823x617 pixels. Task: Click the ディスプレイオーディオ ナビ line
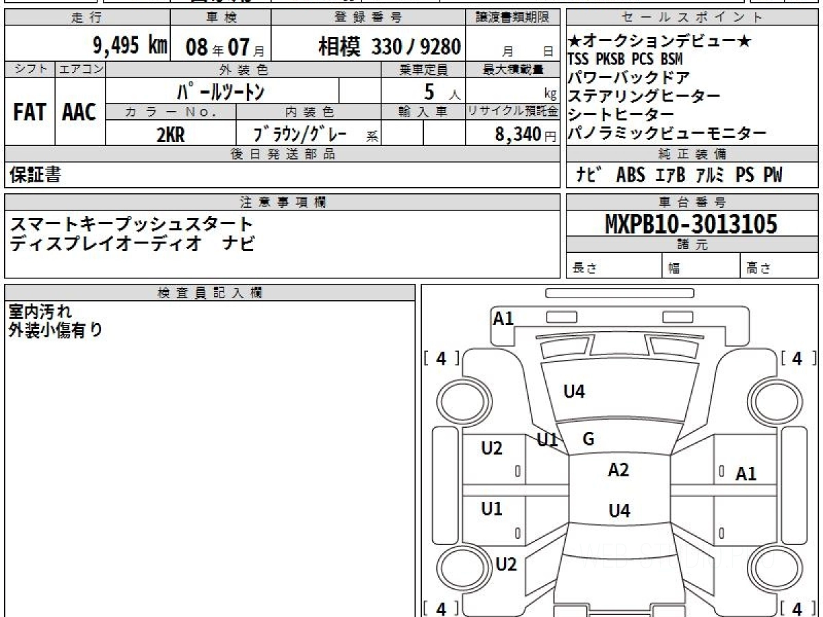pyautogui.click(x=132, y=243)
